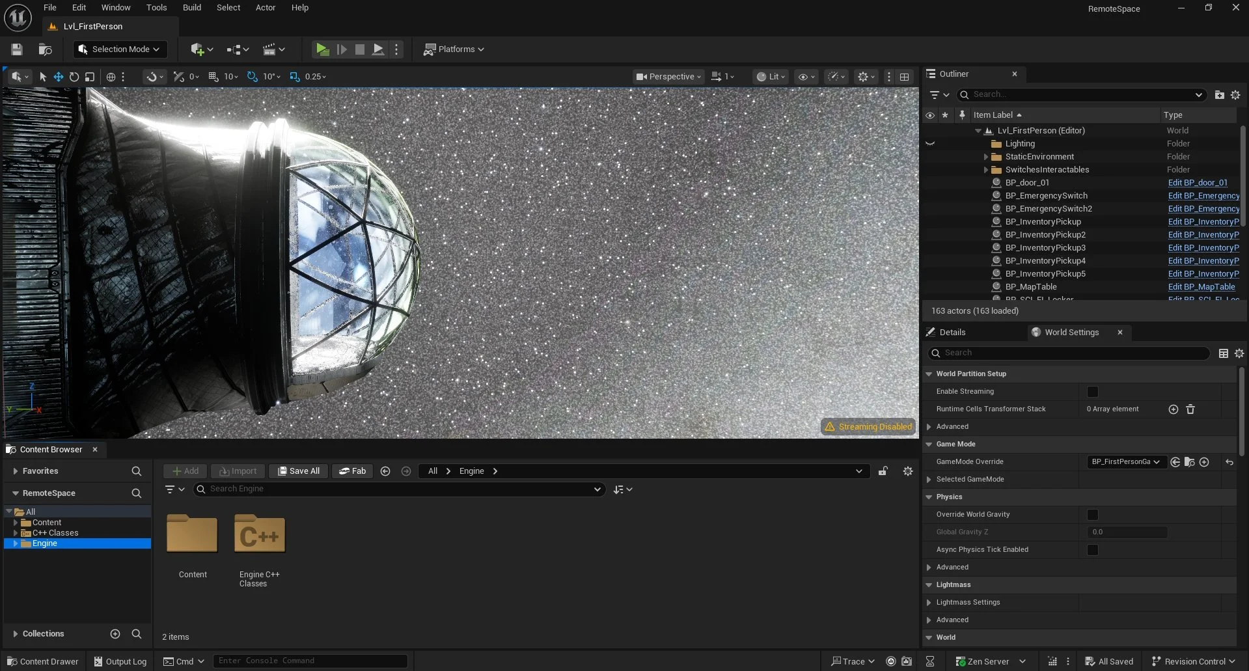Select the arrow Select tool in the viewport
This screenshot has height=671, width=1249.
(x=43, y=77)
